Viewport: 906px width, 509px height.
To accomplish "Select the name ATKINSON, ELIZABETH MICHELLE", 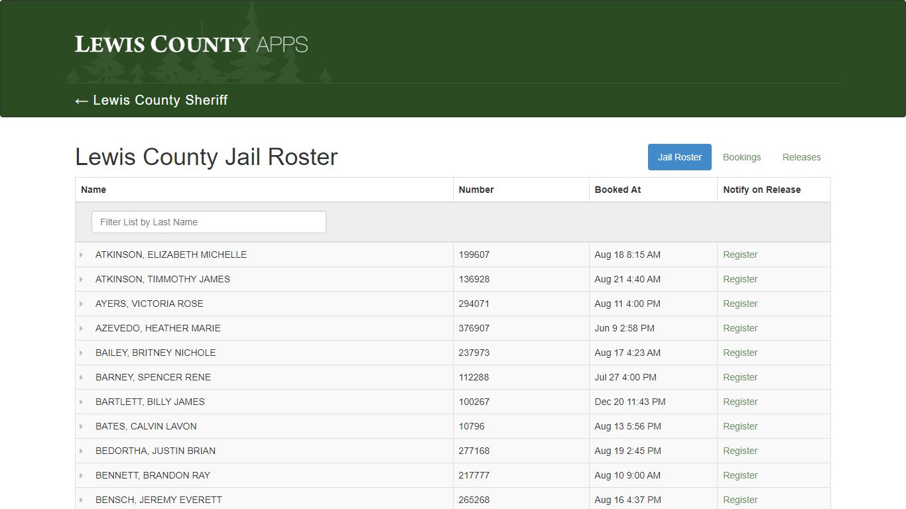I will 171,254.
